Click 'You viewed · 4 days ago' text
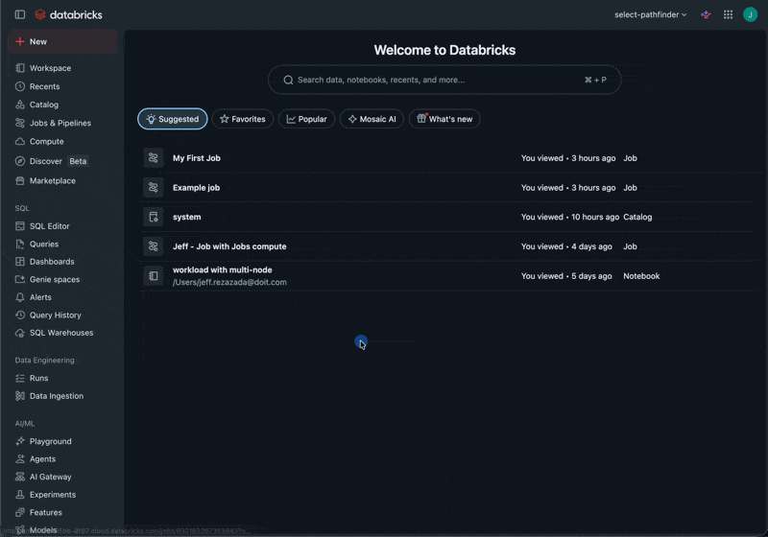 click(566, 246)
